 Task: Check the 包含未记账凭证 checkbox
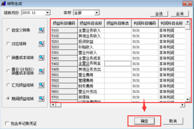point(7,123)
